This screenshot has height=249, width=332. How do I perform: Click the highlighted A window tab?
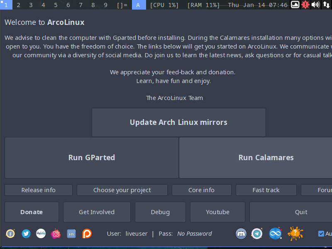click(x=139, y=5)
